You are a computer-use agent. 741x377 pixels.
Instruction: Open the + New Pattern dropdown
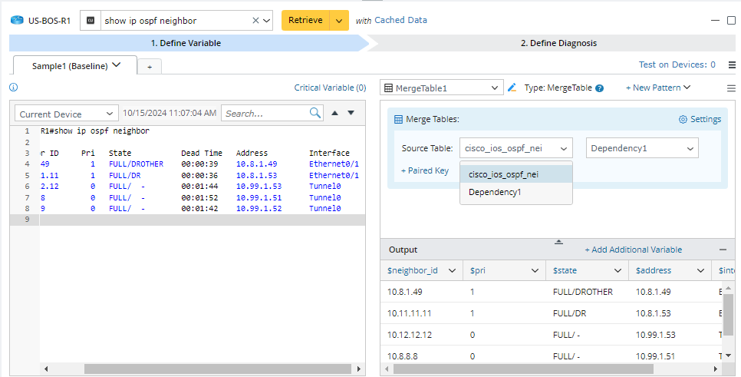[658, 88]
